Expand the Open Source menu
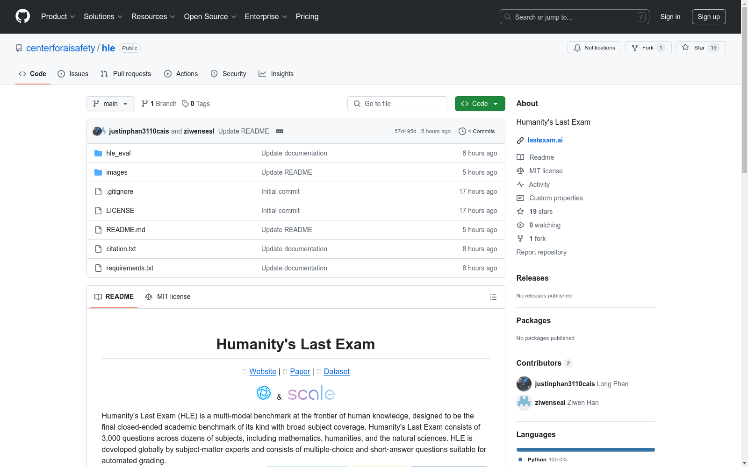 tap(210, 16)
